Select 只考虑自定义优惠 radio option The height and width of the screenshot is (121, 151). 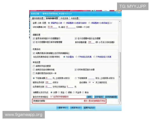tap(94, 57)
